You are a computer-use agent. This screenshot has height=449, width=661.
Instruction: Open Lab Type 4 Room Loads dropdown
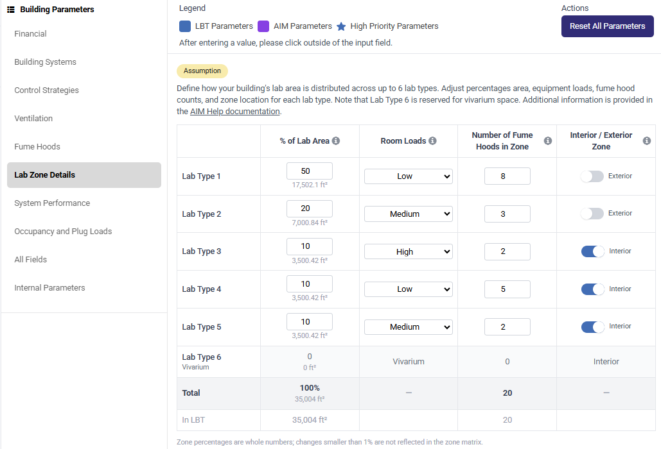408,289
